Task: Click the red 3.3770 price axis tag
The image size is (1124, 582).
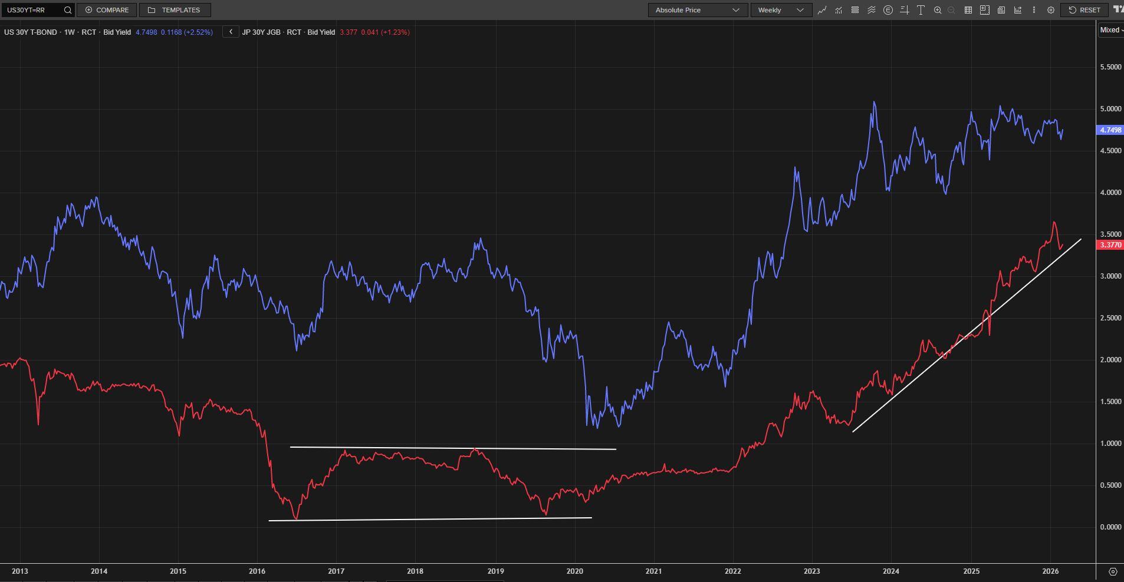Action: tap(1110, 245)
